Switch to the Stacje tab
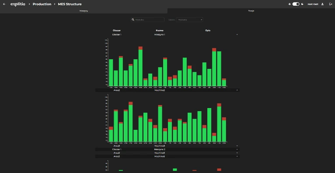Screen dimensions: 335x173 [251, 11]
